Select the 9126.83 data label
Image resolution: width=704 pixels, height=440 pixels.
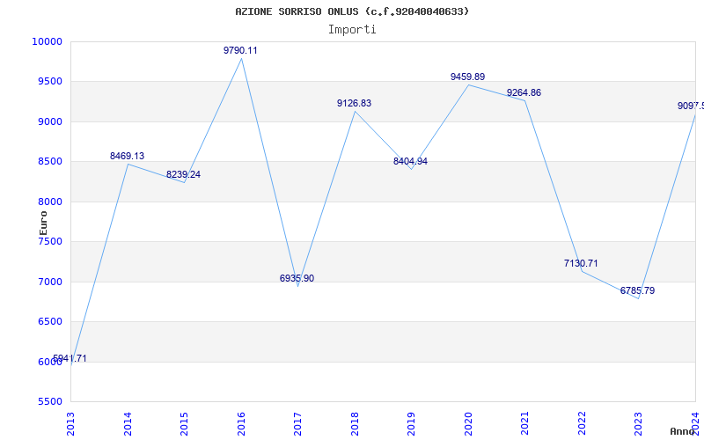355,103
